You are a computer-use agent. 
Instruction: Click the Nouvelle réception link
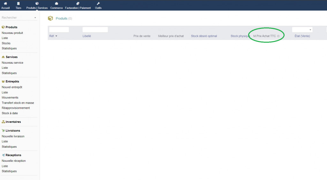pos(13,161)
